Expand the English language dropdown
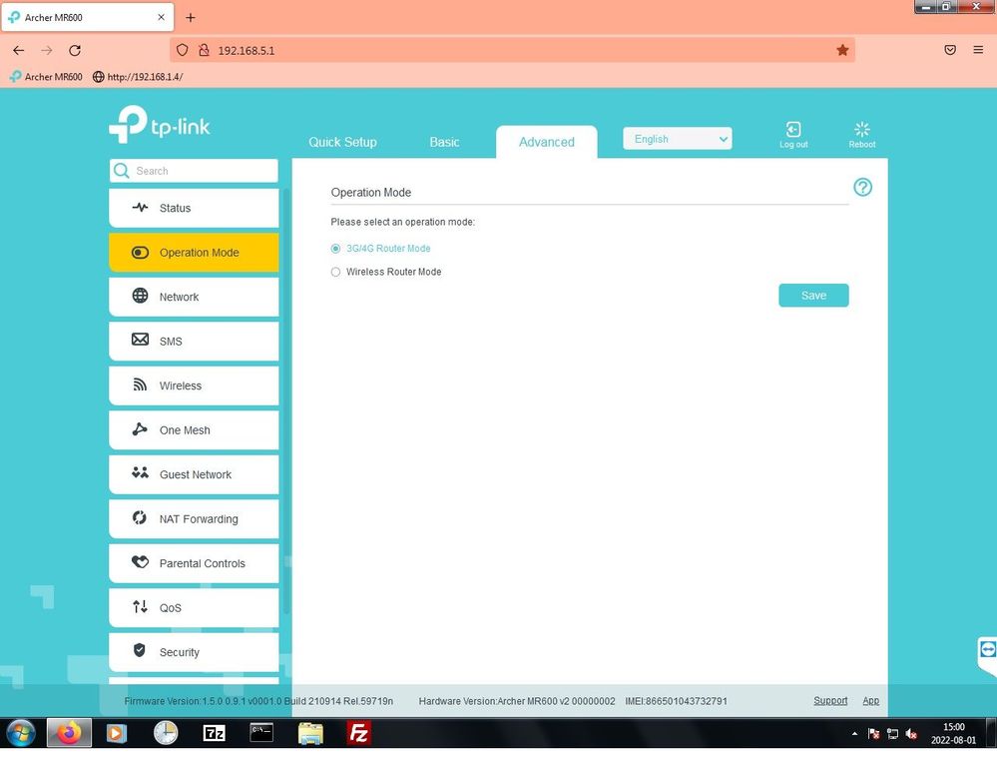The width and height of the screenshot is (997, 770). (678, 139)
